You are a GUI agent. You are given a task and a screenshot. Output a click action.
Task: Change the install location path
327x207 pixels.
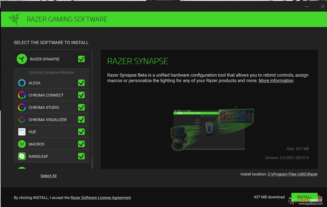pos(293,174)
